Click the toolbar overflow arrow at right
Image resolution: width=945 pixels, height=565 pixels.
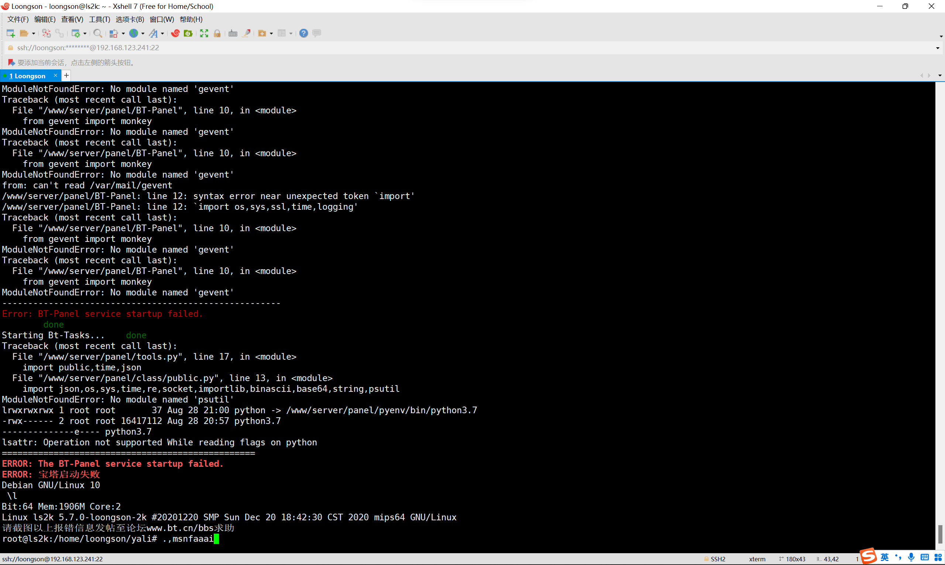941,37
